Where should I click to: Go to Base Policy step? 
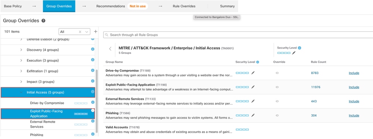point(13,6)
